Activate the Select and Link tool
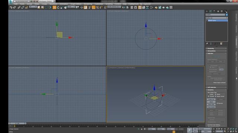238x133 pixels. point(19,7)
